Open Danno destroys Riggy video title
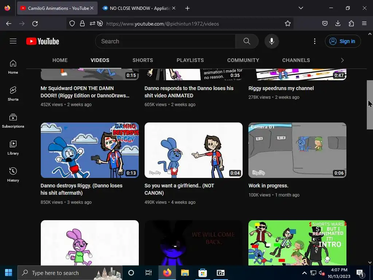The height and width of the screenshot is (280, 373). coord(81,189)
